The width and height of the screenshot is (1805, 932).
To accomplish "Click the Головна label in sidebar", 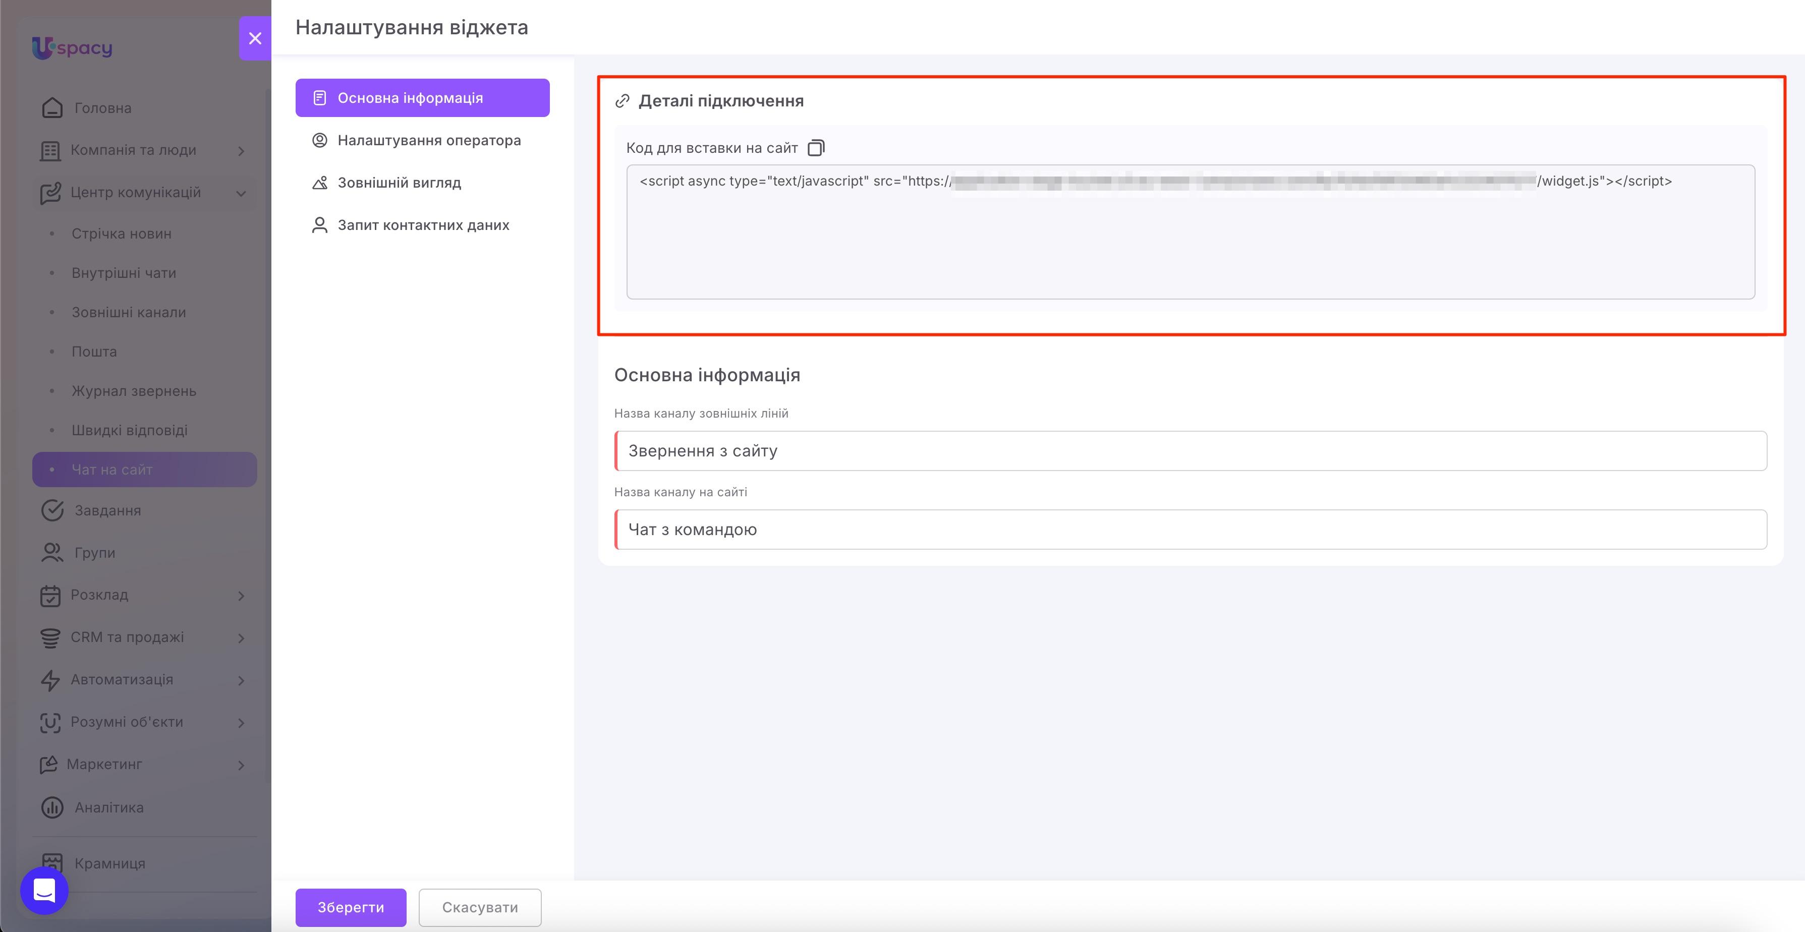I will (x=103, y=108).
